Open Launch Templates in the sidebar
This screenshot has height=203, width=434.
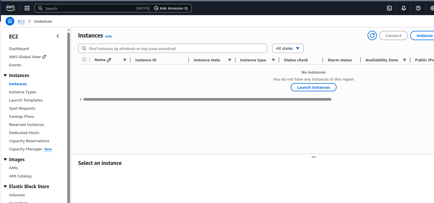pos(26,100)
